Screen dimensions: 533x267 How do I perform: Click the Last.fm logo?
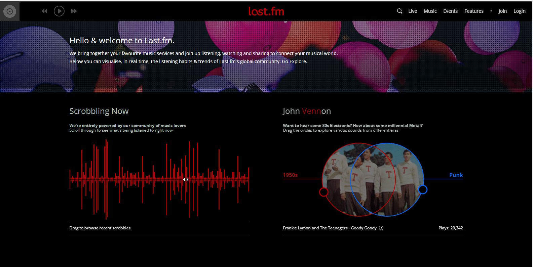click(266, 11)
